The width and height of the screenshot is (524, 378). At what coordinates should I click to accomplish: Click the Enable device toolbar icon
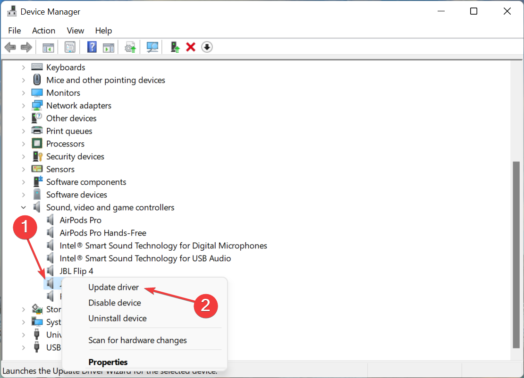[x=175, y=47]
